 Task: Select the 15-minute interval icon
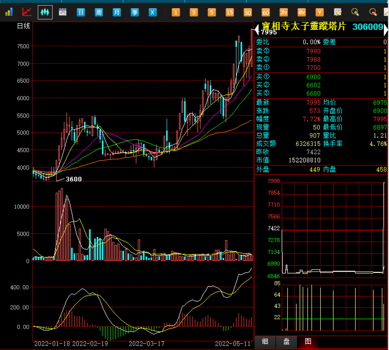[230, 12]
